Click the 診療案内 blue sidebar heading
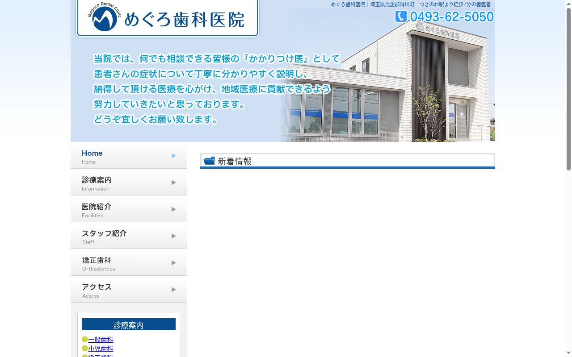Screen dimensions: 572x357 click(129, 324)
